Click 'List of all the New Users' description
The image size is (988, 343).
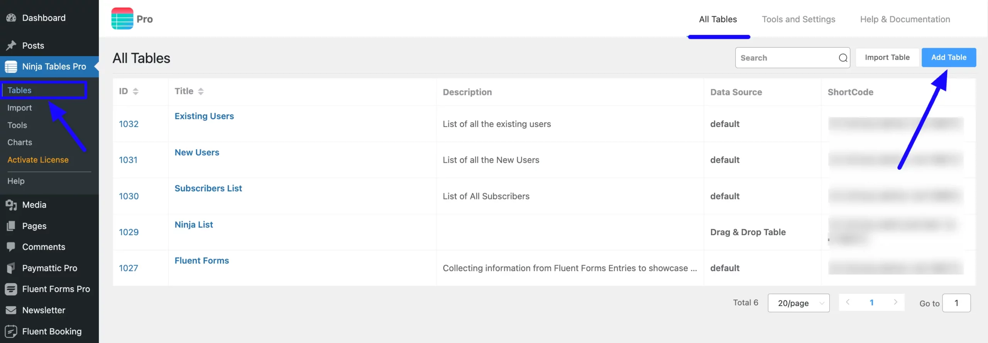click(491, 160)
